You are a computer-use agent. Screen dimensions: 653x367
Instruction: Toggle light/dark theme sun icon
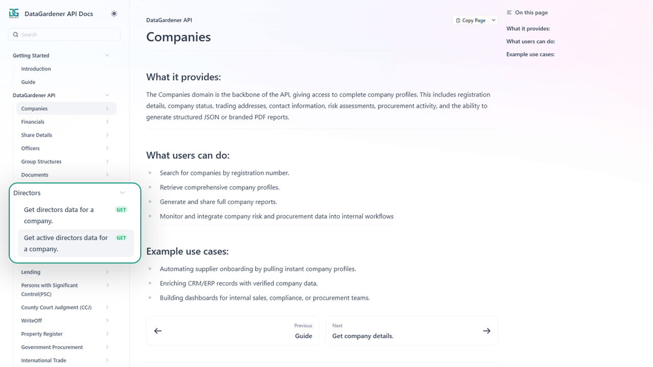pyautogui.click(x=114, y=14)
